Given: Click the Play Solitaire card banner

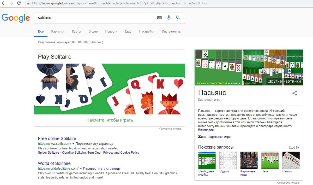Looking at the screenshot, I should [x=110, y=89].
